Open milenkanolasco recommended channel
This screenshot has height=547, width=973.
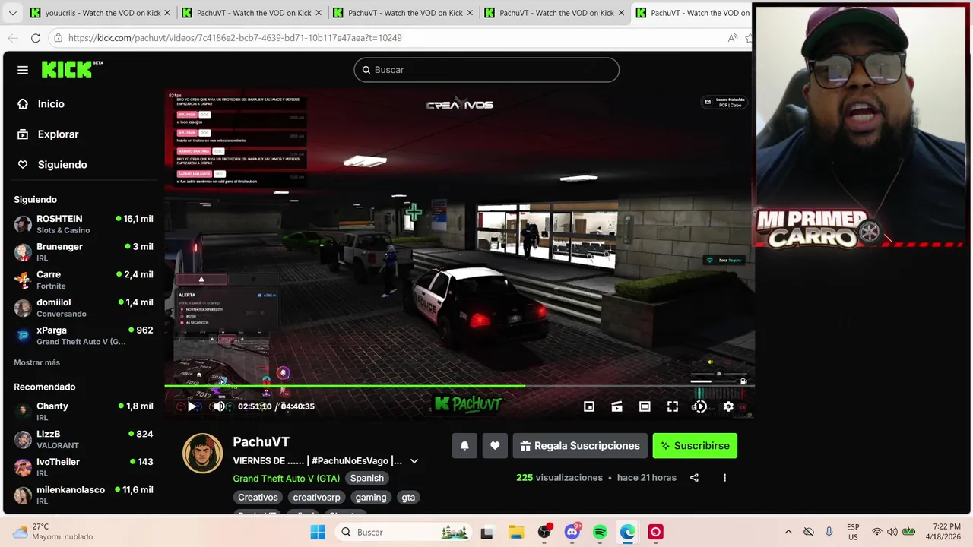[84, 495]
